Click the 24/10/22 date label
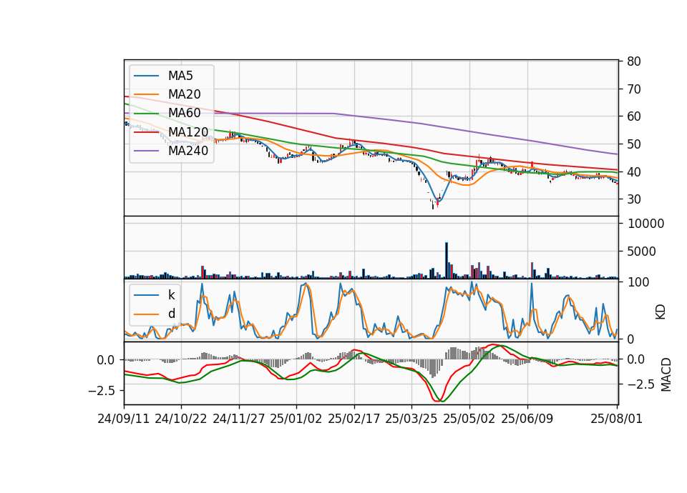The width and height of the screenshot is (687, 493). click(x=181, y=419)
